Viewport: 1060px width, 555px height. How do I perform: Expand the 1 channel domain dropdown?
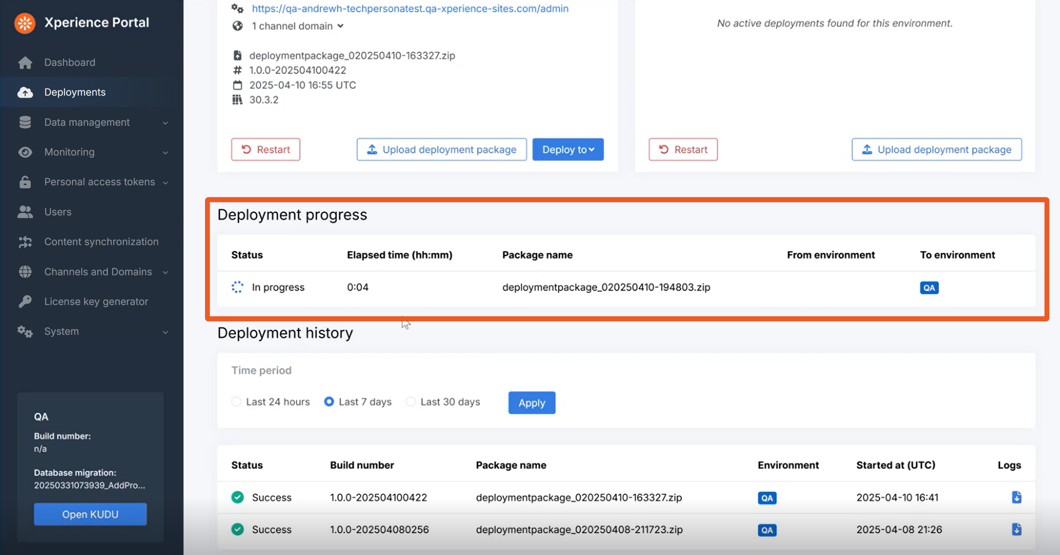[298, 26]
